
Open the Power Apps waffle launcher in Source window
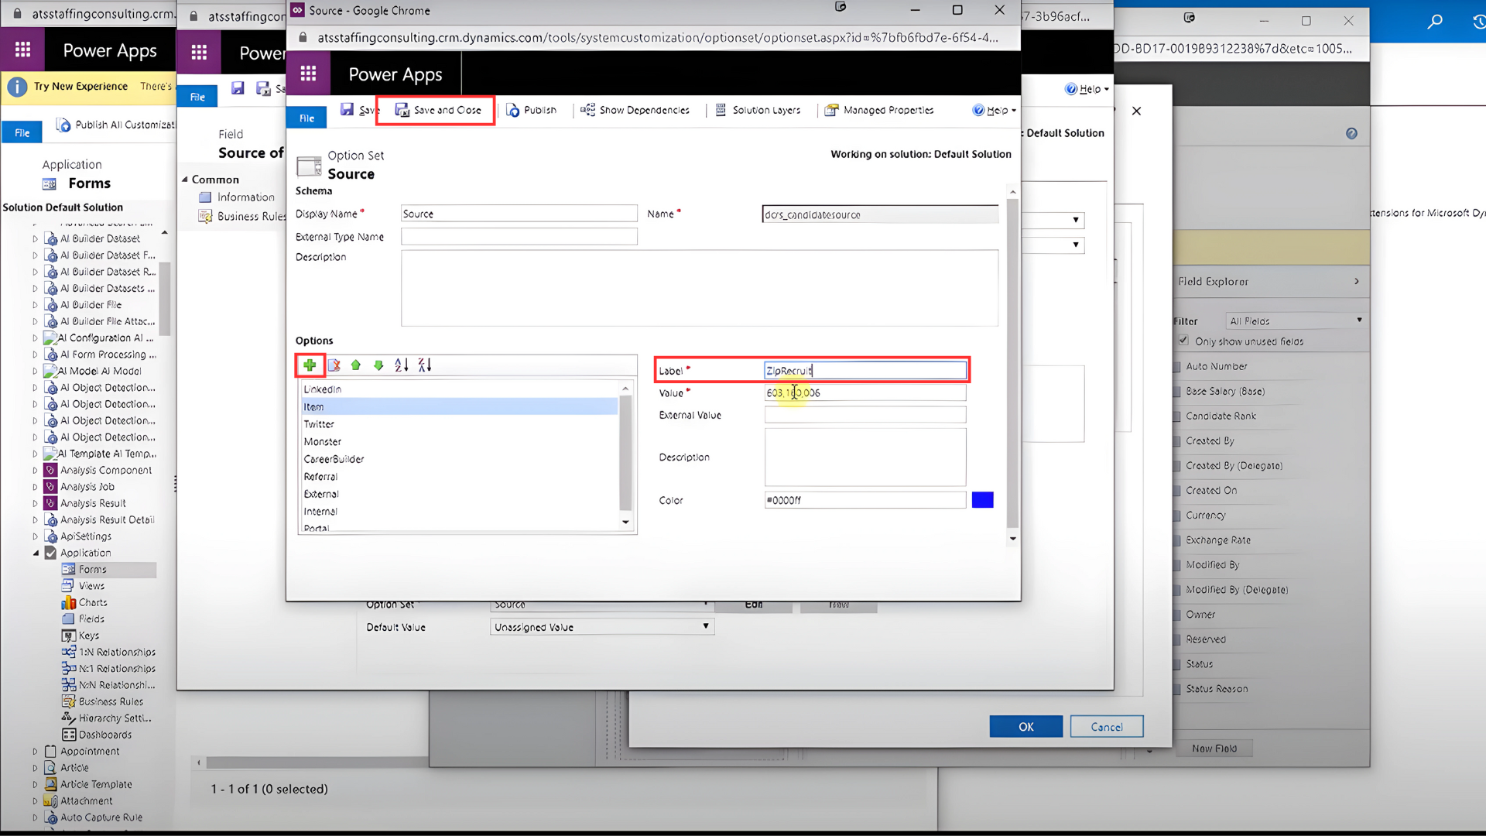click(308, 74)
